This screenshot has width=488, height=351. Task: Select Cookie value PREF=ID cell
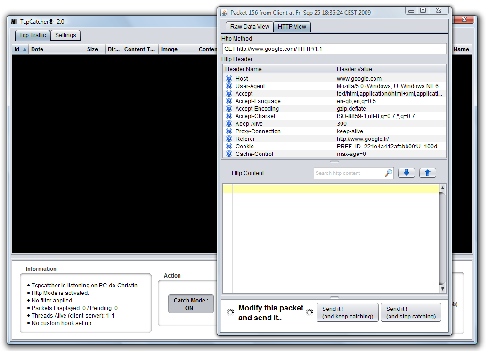[x=390, y=146]
